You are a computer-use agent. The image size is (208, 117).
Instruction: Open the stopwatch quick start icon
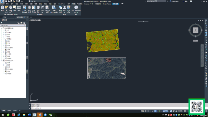click(10, 7)
